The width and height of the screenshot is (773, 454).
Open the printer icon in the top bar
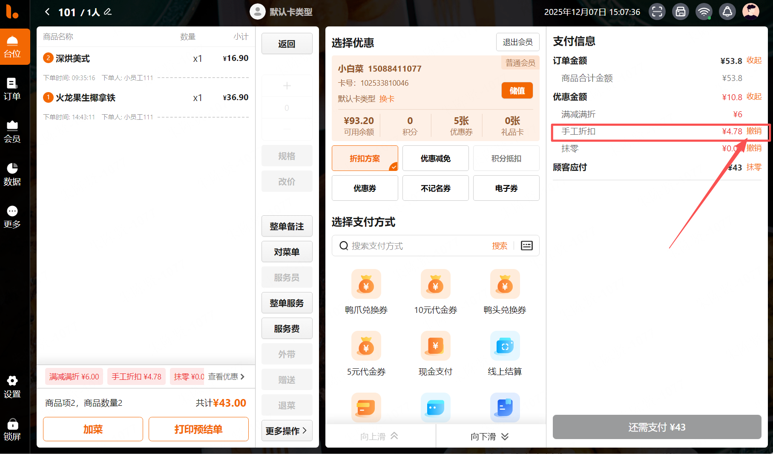681,12
